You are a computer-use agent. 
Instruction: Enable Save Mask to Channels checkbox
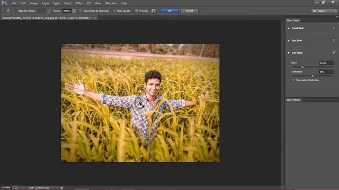coord(81,11)
